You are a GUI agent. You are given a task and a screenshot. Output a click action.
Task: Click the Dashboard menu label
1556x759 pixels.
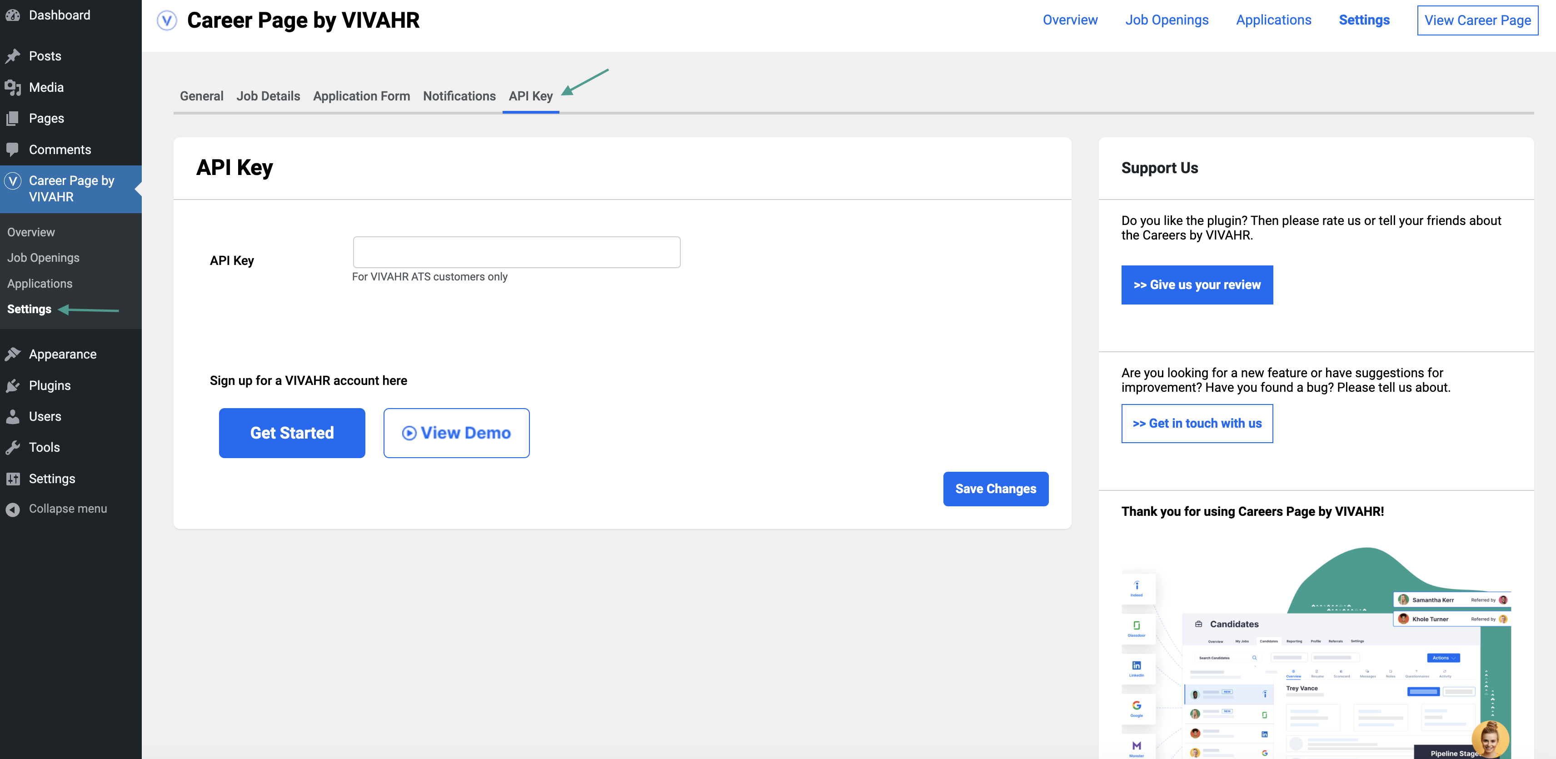(x=59, y=15)
